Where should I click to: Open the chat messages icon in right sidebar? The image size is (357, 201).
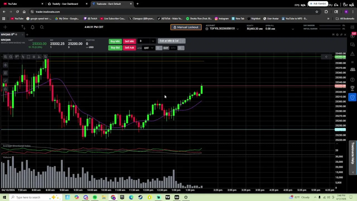pyautogui.click(x=353, y=45)
